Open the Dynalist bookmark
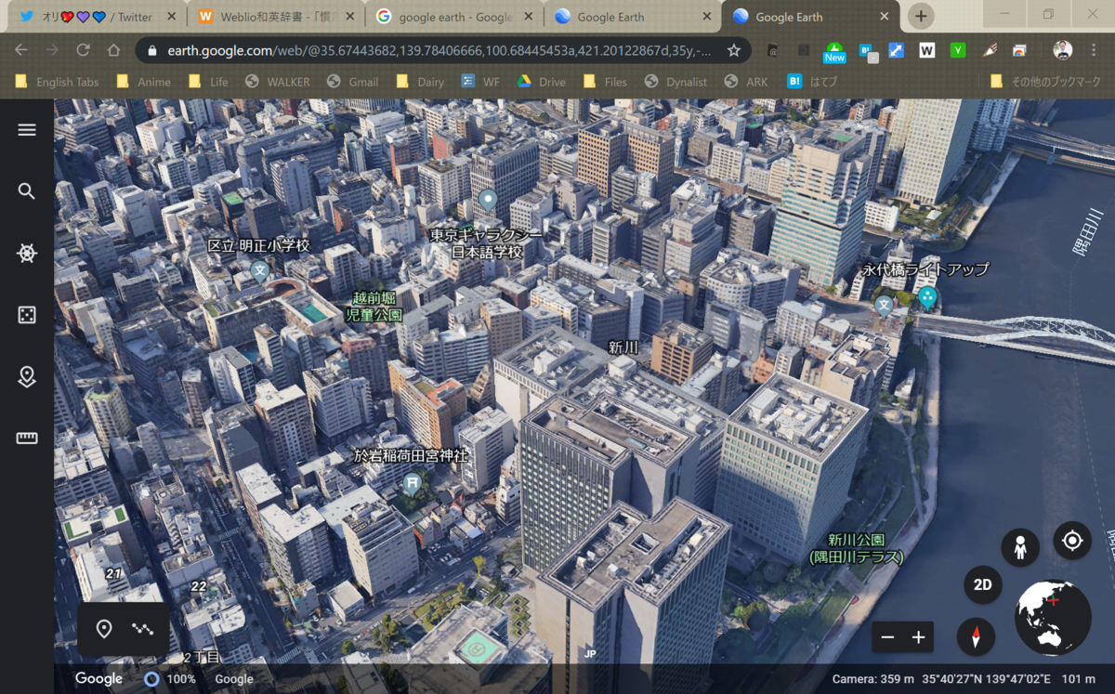 click(676, 82)
